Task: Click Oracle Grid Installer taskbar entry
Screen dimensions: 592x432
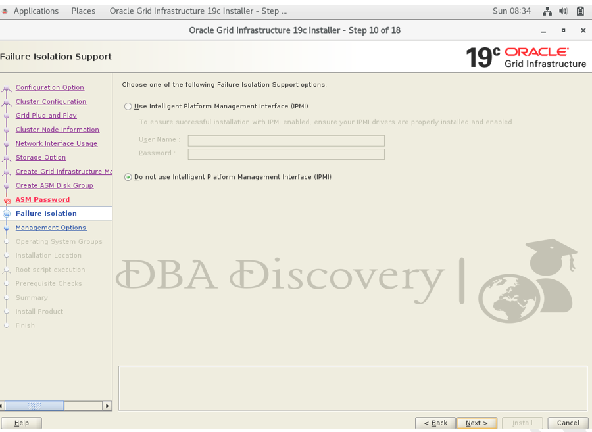Action: click(198, 11)
